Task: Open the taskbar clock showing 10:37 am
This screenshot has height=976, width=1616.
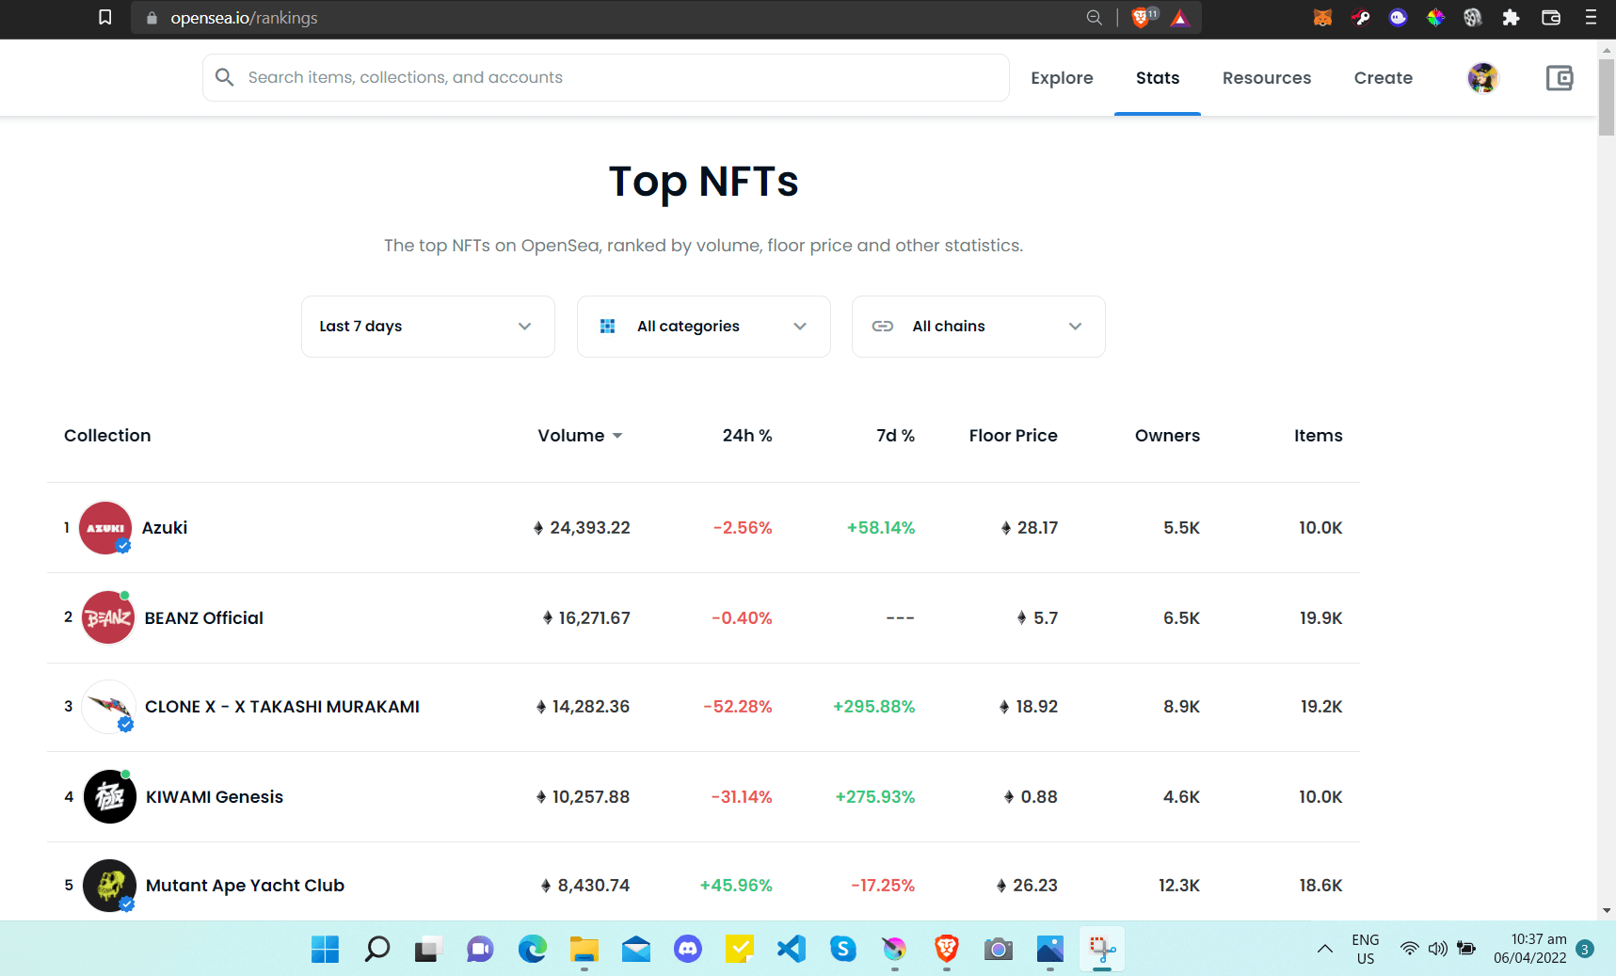Action: pyautogui.click(x=1530, y=949)
